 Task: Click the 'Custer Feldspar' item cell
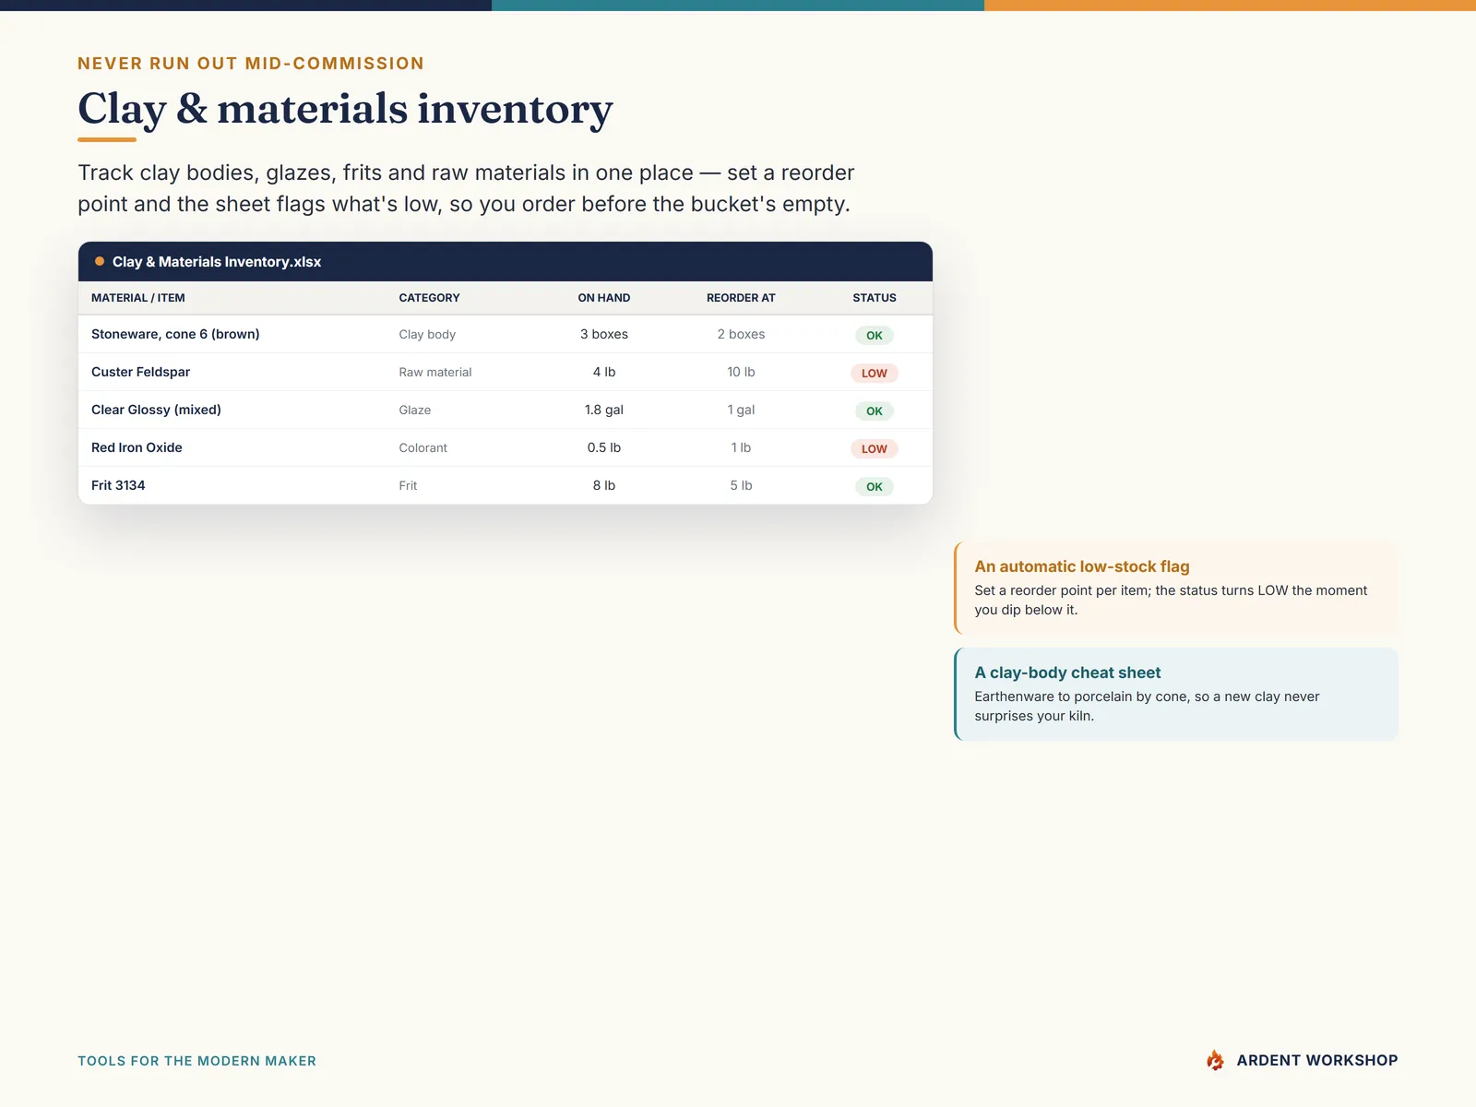[140, 372]
